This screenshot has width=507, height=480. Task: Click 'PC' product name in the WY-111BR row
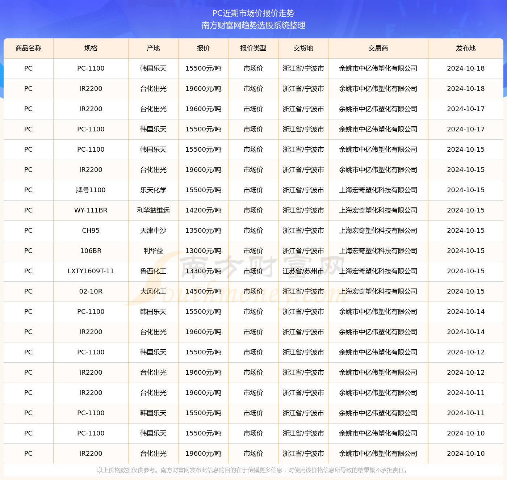(x=29, y=210)
